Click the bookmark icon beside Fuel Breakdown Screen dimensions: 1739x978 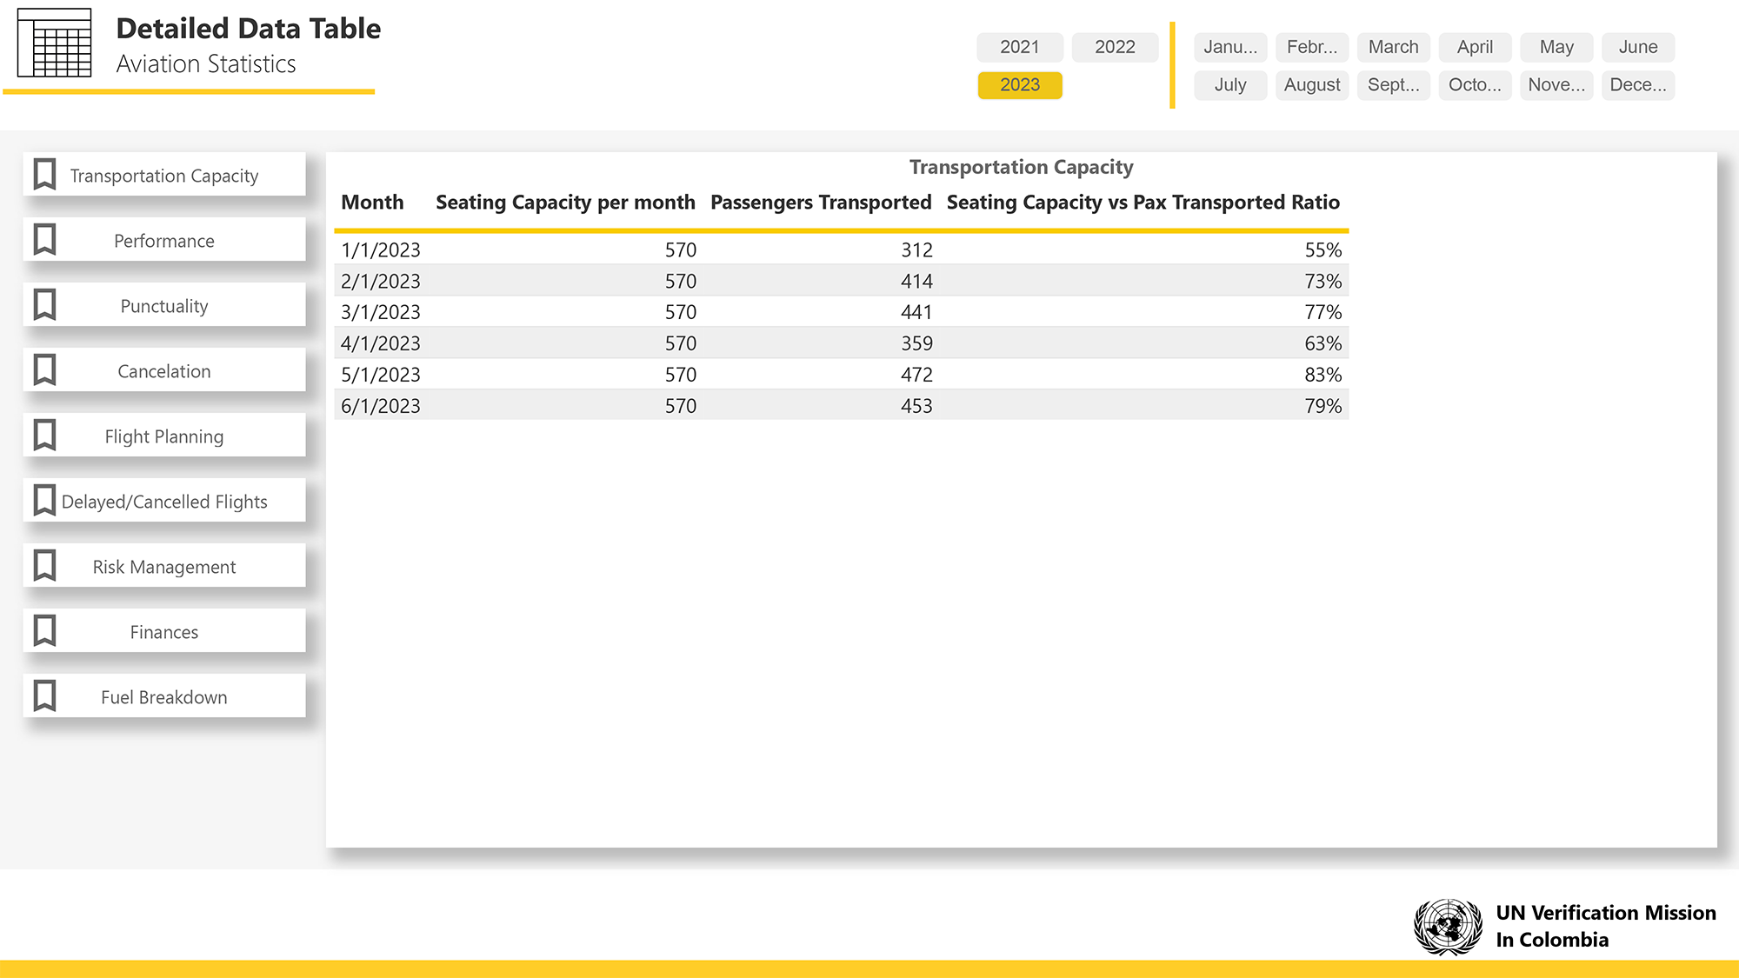click(x=44, y=696)
